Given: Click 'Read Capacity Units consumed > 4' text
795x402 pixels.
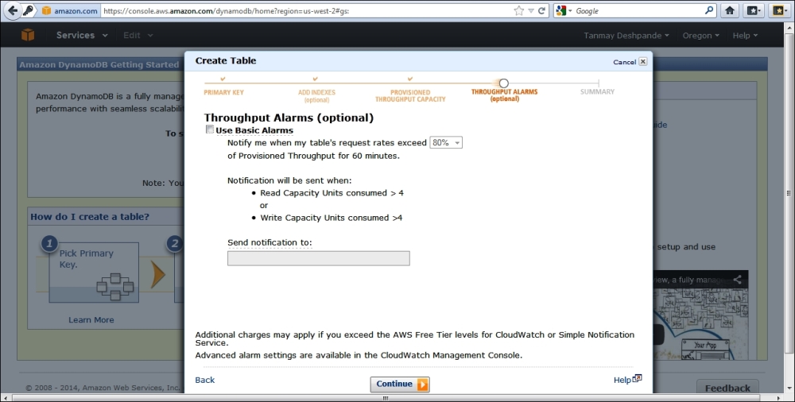Looking at the screenshot, I should [332, 193].
